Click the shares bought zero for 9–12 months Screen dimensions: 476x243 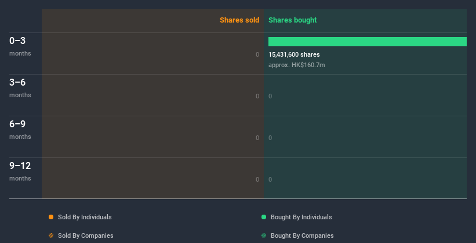(x=270, y=179)
